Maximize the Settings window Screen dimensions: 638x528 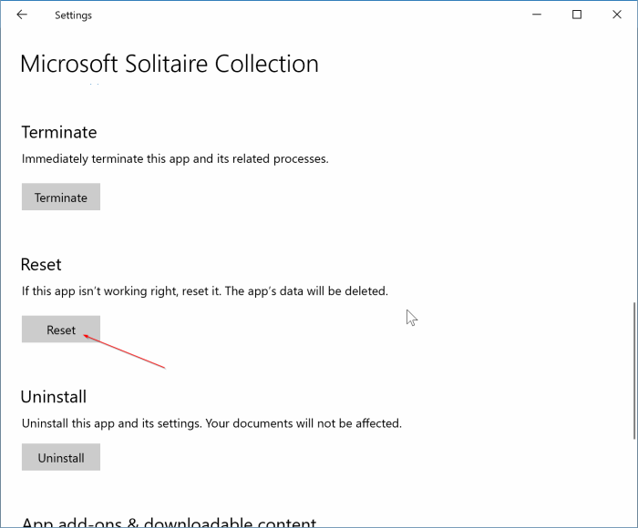[577, 15]
